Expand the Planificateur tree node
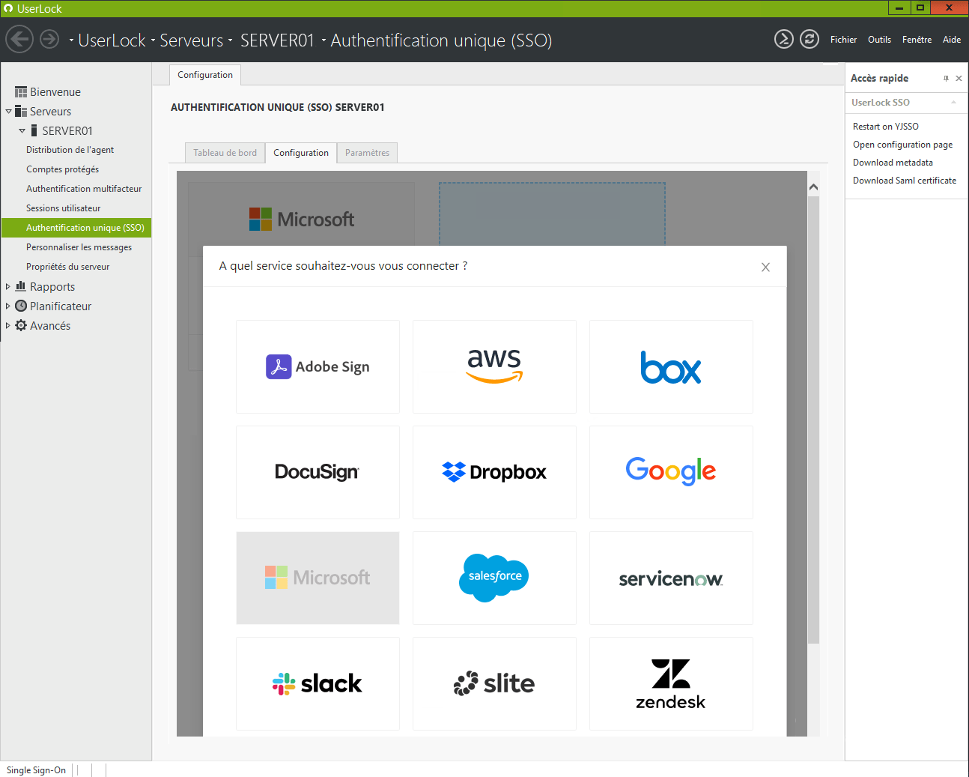 pos(8,306)
